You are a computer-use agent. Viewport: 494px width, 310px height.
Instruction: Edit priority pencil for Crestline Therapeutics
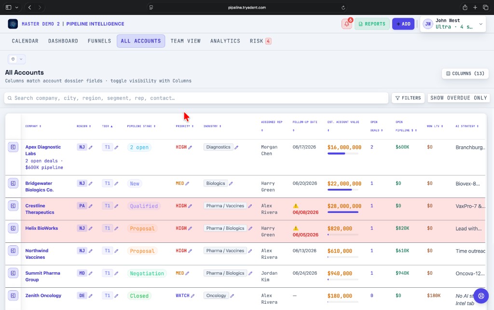[x=190, y=206]
